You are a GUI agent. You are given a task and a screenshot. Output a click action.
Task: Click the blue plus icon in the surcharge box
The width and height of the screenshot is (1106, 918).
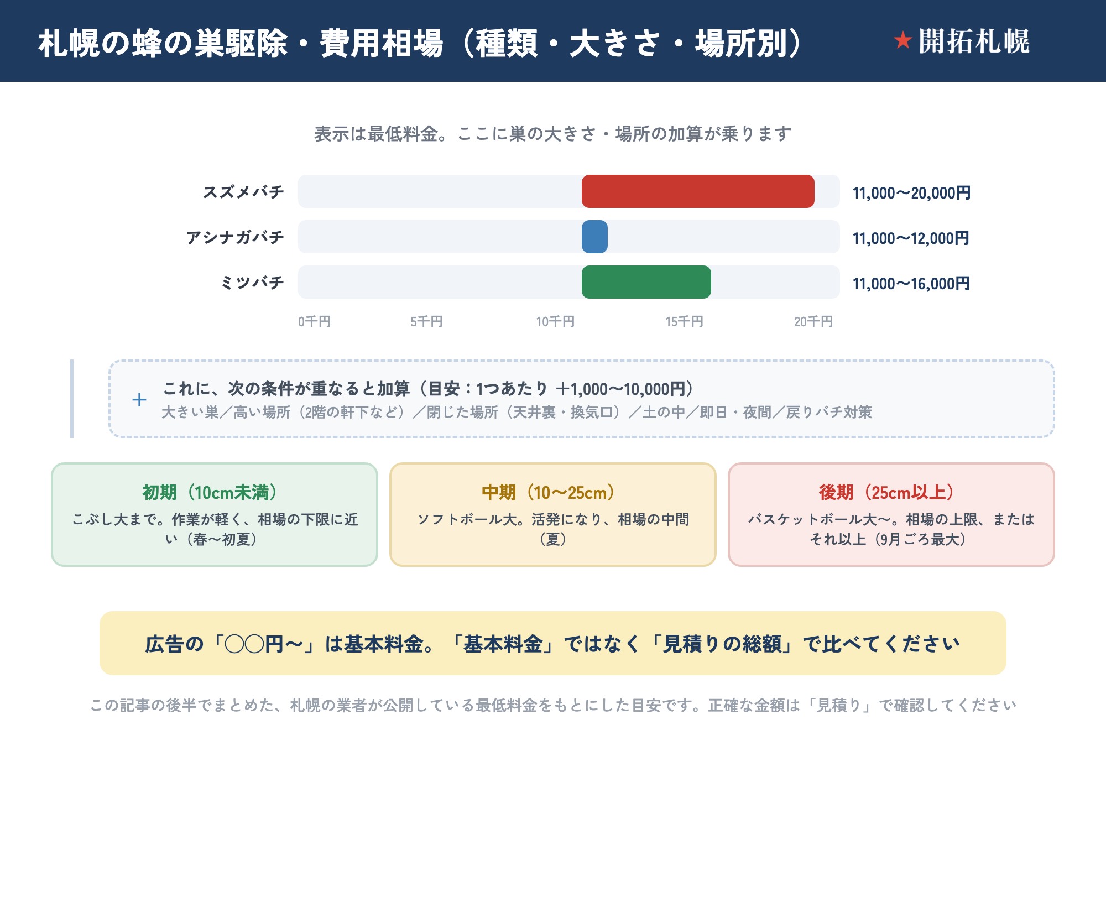click(x=139, y=399)
